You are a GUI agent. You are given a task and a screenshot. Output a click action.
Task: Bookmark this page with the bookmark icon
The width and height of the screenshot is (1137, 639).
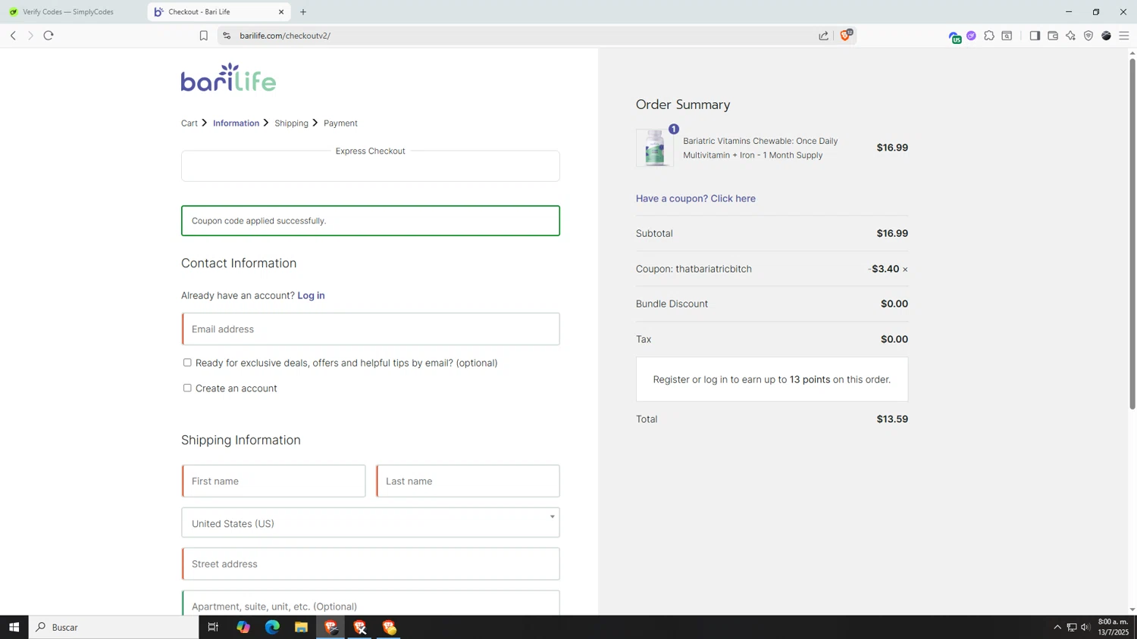(x=203, y=36)
